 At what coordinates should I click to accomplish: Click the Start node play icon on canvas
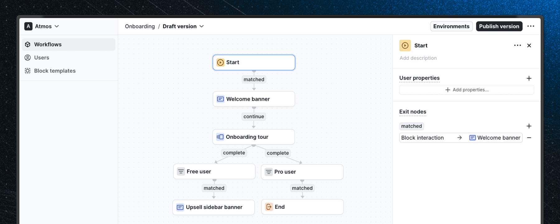point(220,63)
